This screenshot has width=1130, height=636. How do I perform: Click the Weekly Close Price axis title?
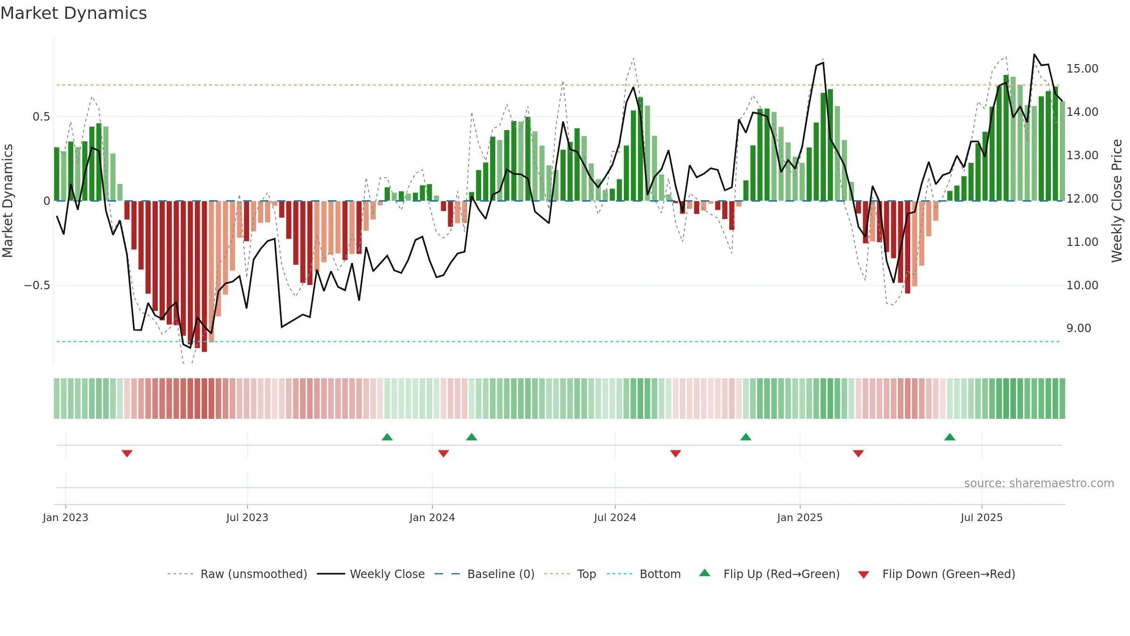point(1117,201)
